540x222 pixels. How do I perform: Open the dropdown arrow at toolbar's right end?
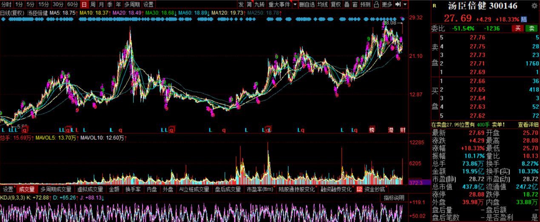pos(405,5)
